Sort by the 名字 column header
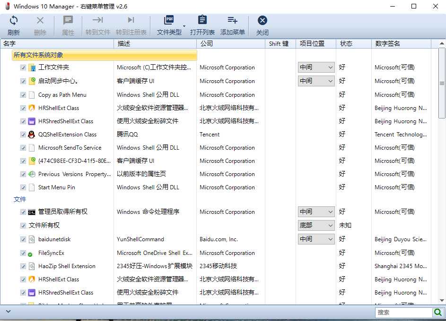The image size is (446, 321). [x=57, y=43]
